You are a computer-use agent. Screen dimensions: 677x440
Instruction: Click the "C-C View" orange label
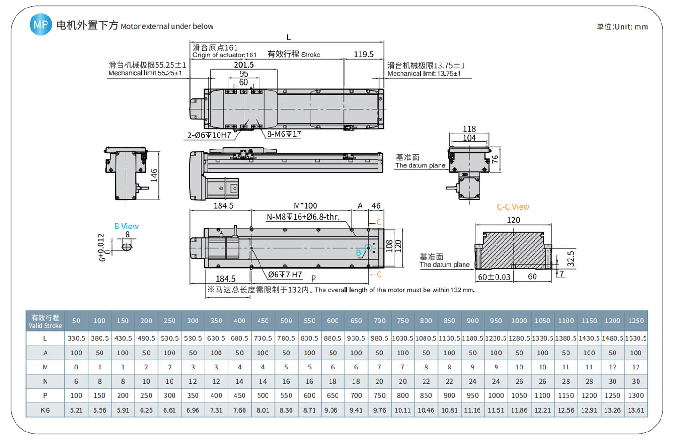(513, 207)
